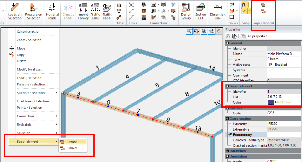This screenshot has height=162, width=302.
Task: Click the zoom window icon in viewport
Action: (x=197, y=31)
